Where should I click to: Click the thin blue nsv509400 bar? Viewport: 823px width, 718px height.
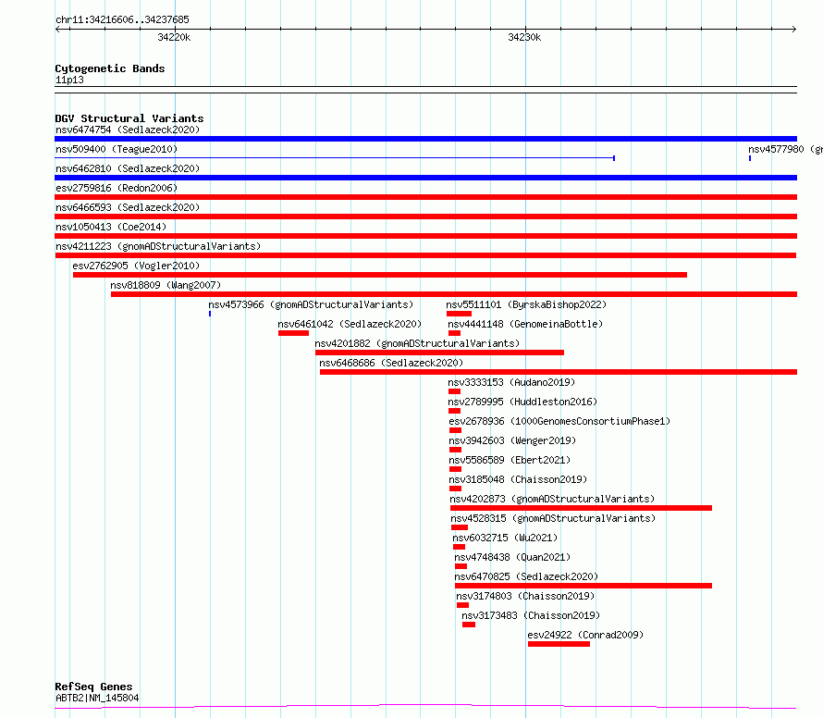pyautogui.click(x=335, y=157)
